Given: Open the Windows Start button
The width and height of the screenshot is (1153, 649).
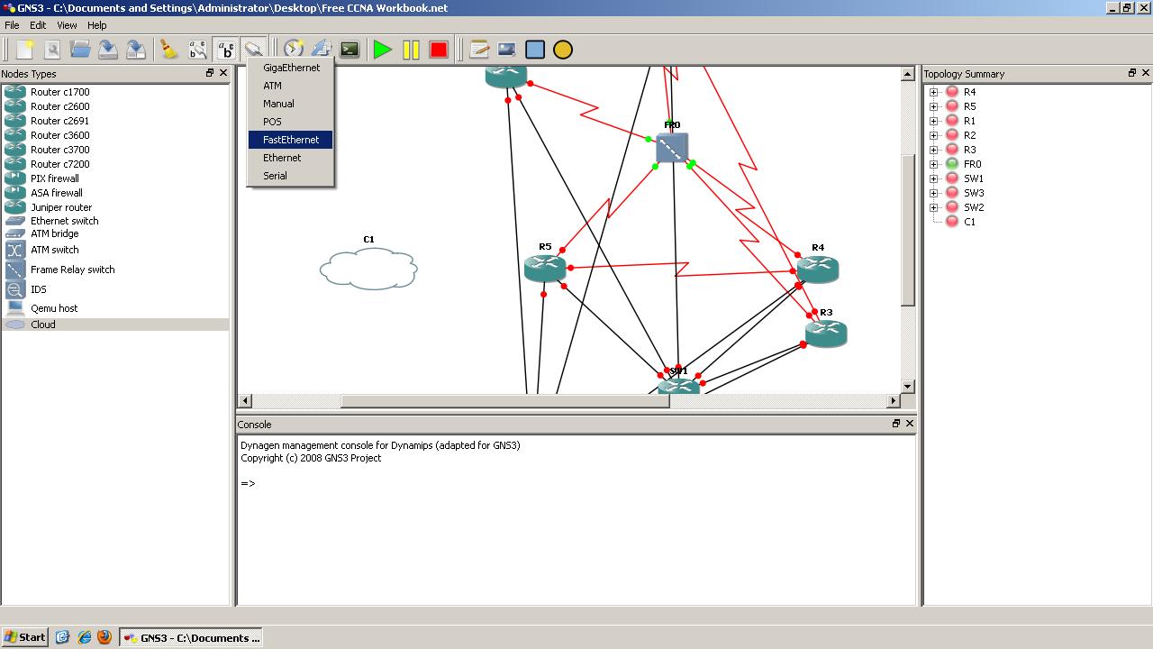Looking at the screenshot, I should pyautogui.click(x=24, y=637).
